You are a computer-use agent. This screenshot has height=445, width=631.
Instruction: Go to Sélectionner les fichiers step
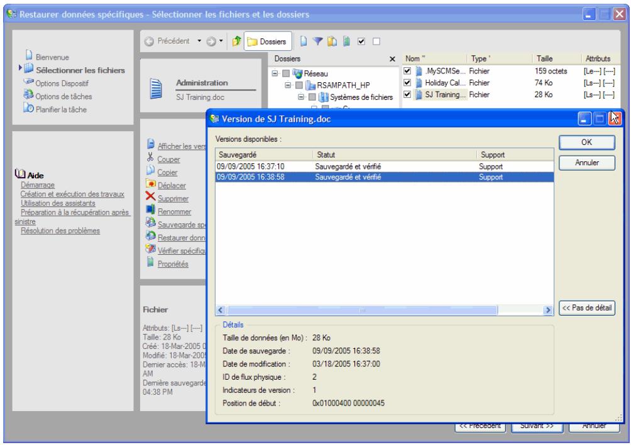tap(80, 70)
